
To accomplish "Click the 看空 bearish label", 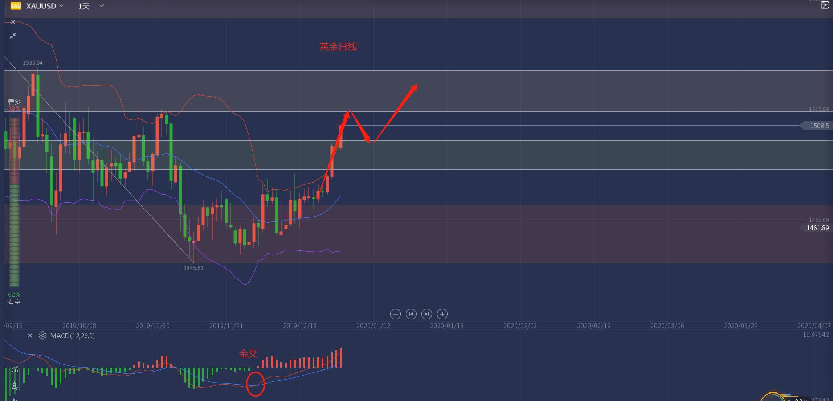I will pyautogui.click(x=14, y=302).
